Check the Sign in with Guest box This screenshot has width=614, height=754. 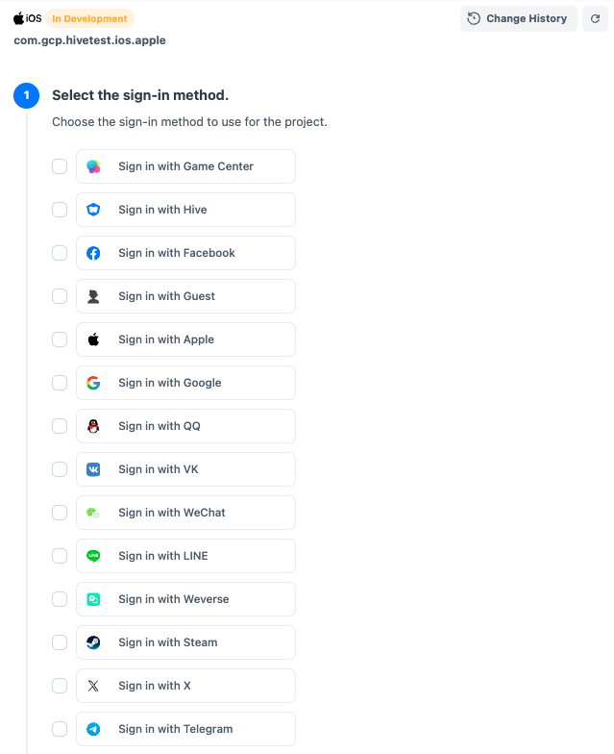click(60, 296)
